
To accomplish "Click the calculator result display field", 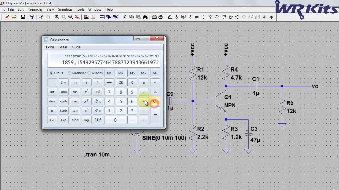I will pos(104,60).
